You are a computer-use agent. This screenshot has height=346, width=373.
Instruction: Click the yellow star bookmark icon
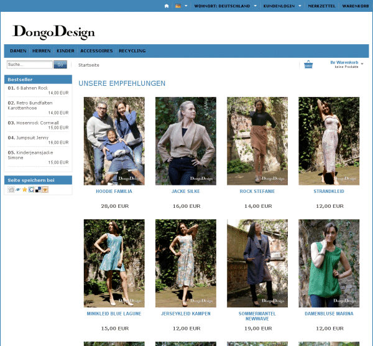(x=25, y=190)
